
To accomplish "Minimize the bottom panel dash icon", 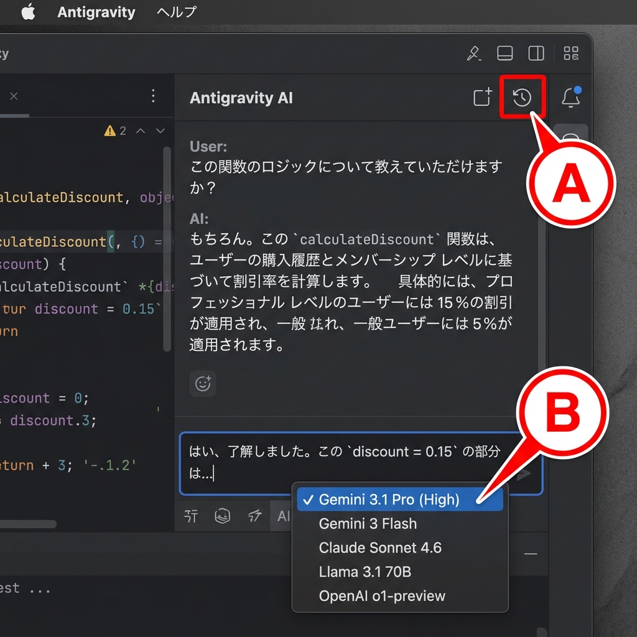I will tap(531, 554).
